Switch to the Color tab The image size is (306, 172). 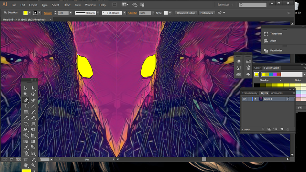click(x=257, y=68)
